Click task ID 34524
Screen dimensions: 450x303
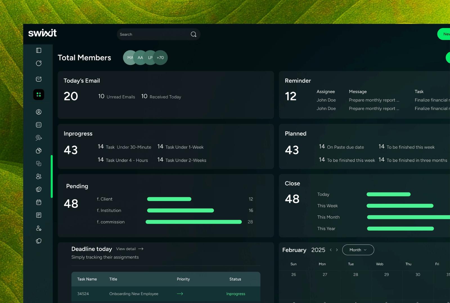[x=83, y=294]
